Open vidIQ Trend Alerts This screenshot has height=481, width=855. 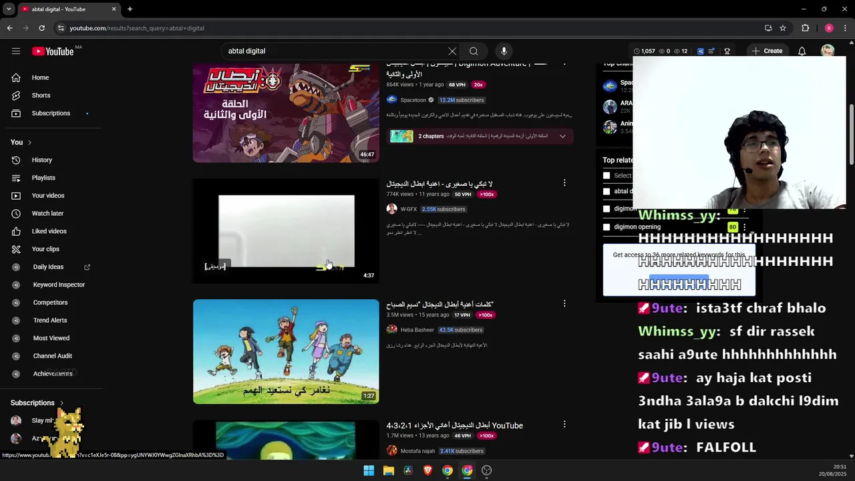point(51,321)
